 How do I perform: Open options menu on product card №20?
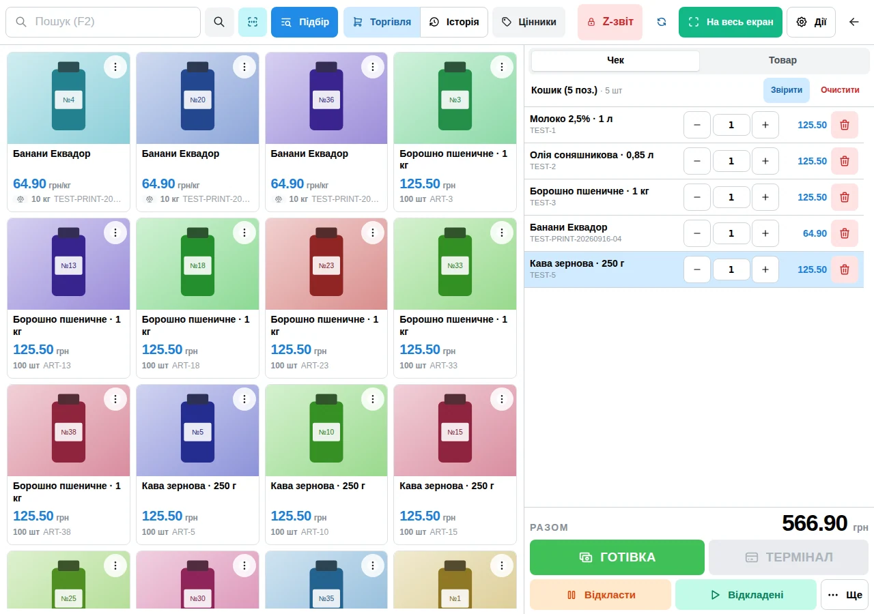(244, 67)
